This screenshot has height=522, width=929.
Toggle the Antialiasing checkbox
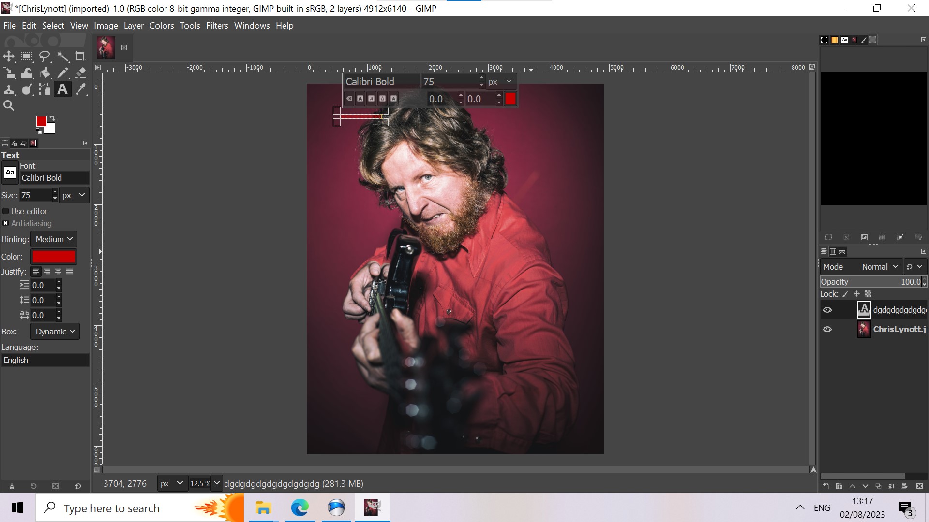(6, 223)
